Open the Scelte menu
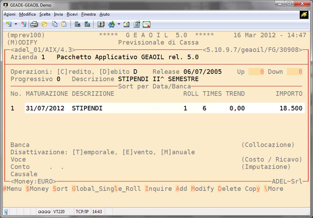The width and height of the screenshot is (313, 218). coord(45,14)
